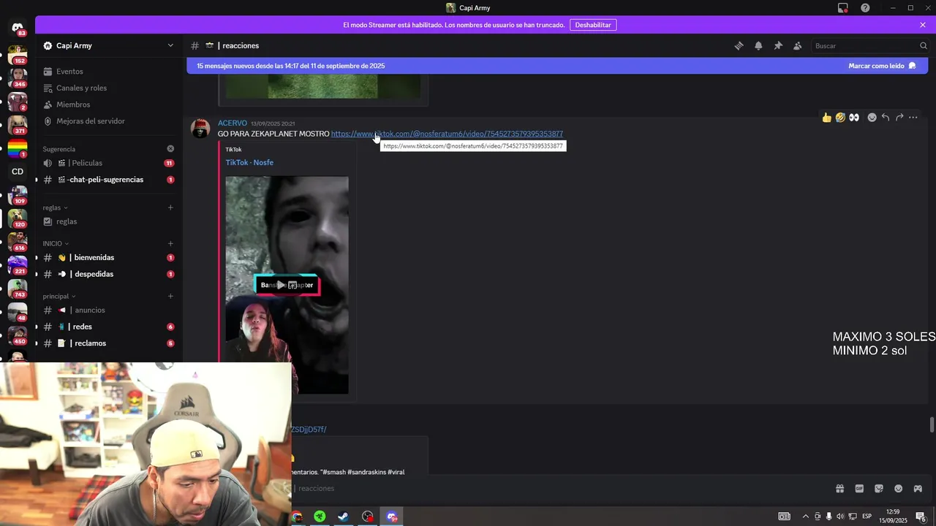Add a channel to INICIO category

click(x=170, y=243)
